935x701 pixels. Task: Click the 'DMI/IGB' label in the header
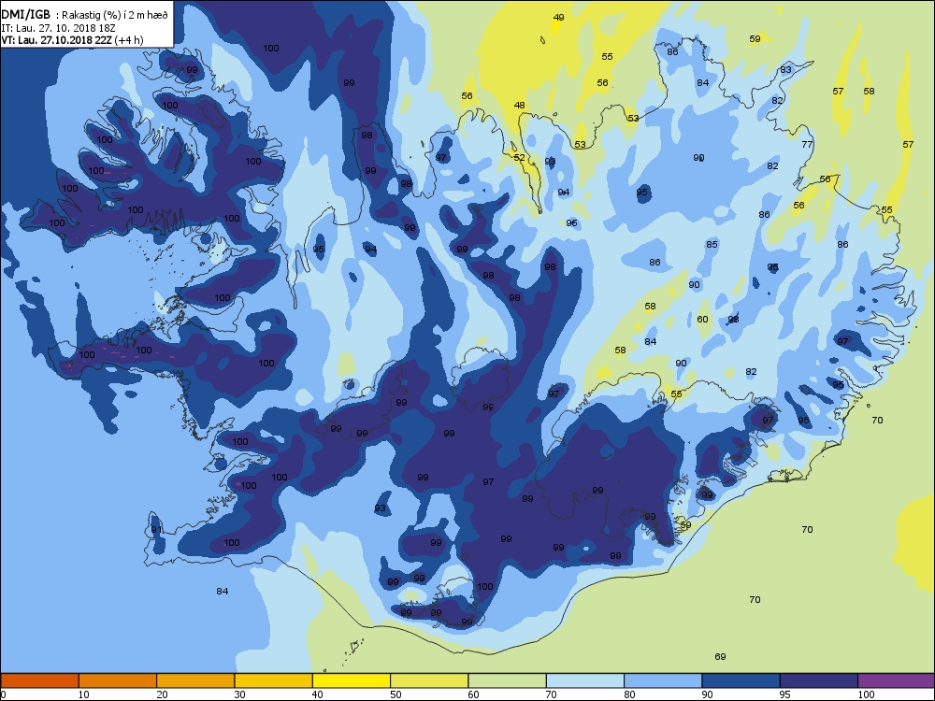[26, 15]
